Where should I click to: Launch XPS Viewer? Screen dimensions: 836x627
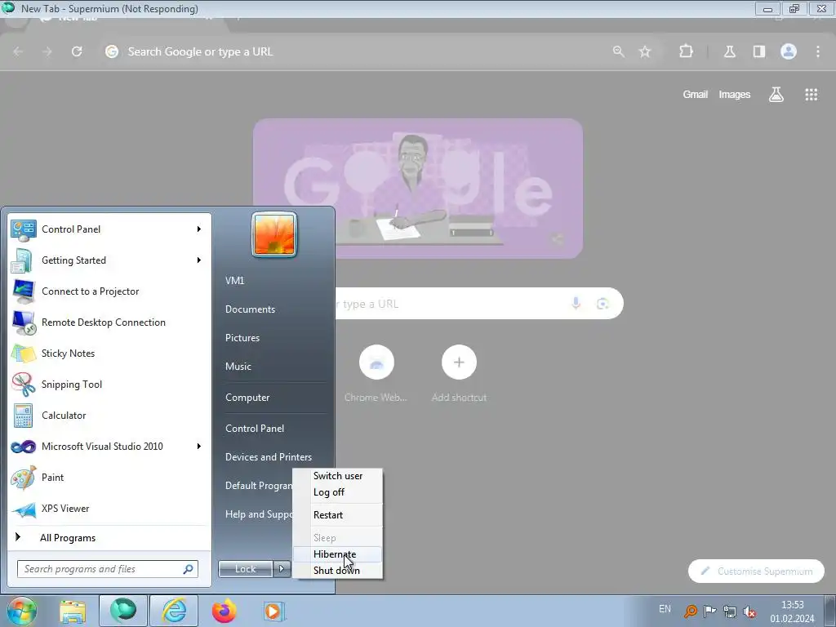(109, 508)
